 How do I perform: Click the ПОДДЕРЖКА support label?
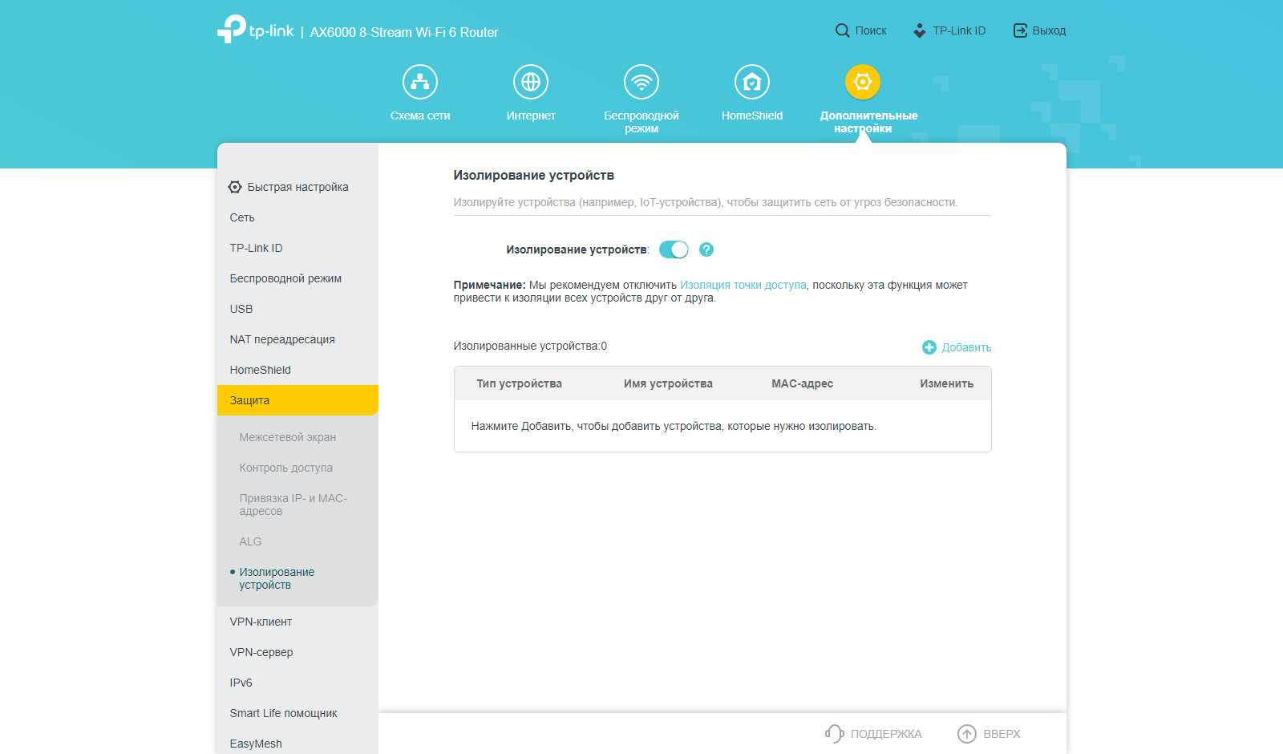(886, 734)
